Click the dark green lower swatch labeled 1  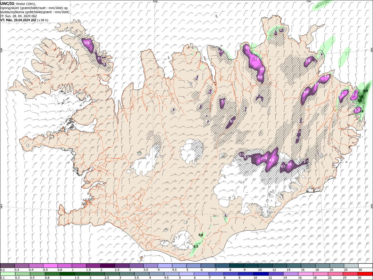point(67,274)
